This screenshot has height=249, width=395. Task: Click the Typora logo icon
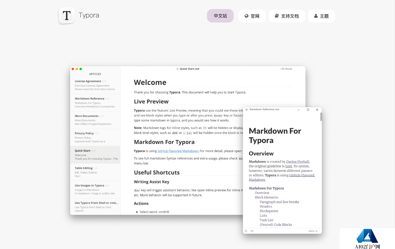[67, 16]
